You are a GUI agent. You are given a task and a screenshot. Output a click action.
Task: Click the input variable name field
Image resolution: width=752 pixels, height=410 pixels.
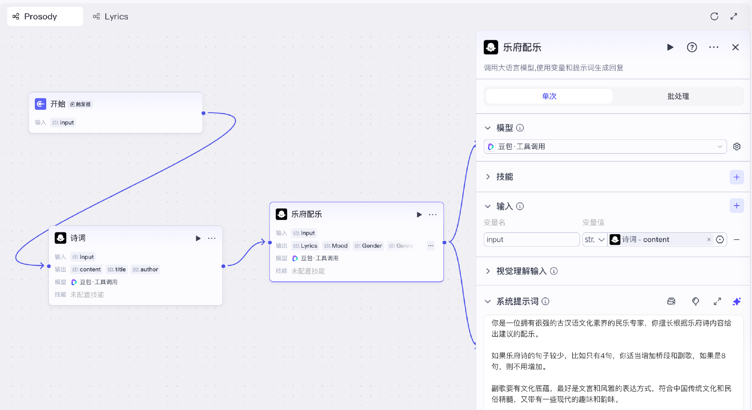(531, 239)
